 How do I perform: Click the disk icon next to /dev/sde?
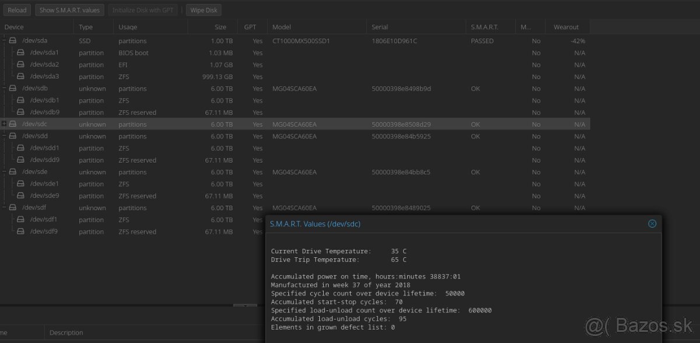13,172
